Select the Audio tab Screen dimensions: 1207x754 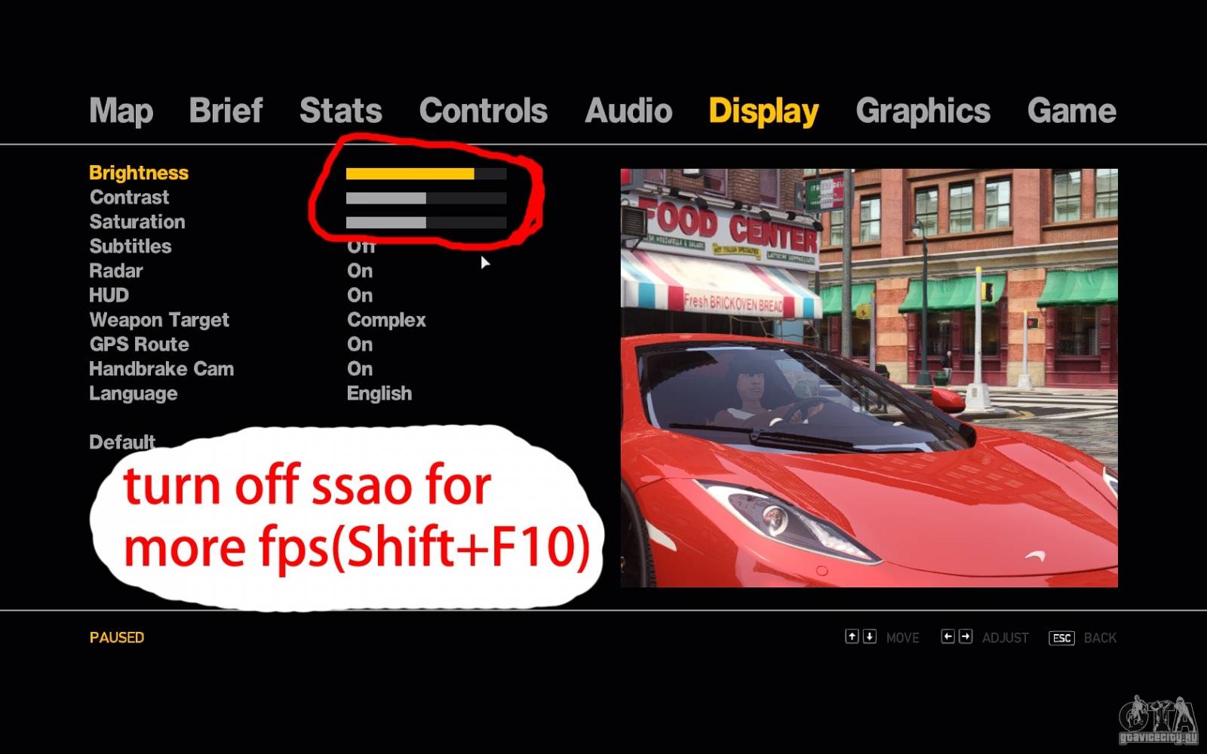[x=628, y=110]
